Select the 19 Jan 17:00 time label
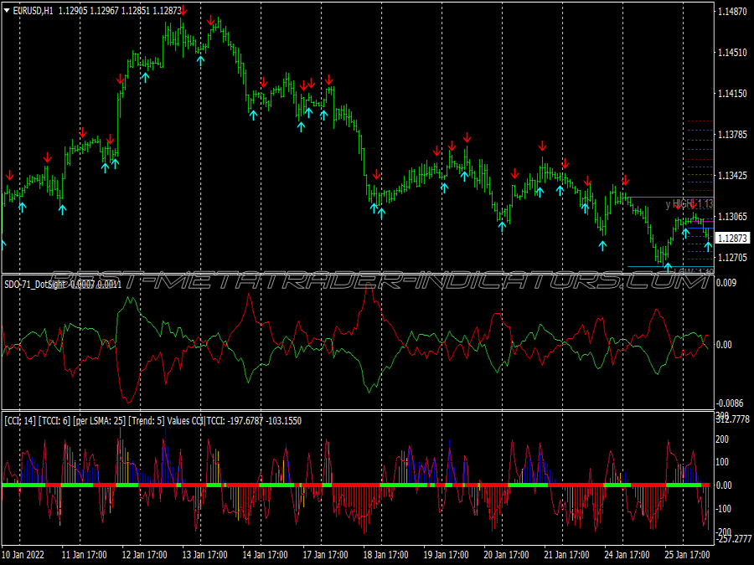 click(x=447, y=554)
